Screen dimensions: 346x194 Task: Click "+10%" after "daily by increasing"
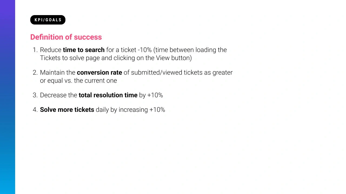(157, 110)
